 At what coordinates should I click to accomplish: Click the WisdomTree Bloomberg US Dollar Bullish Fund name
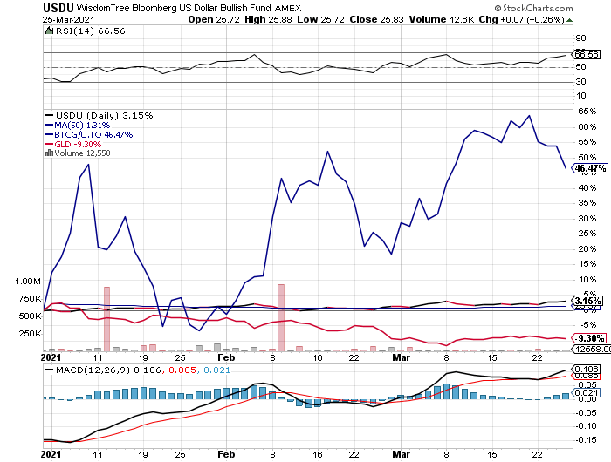174,8
